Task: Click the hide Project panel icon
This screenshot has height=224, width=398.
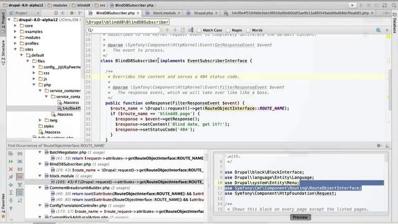Action: 80,13
